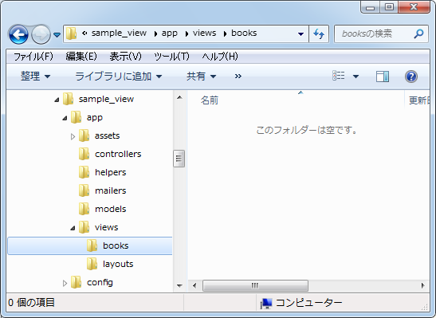The height and width of the screenshot is (318, 436).
Task: Click the greyed Forward arrow button
Action: tap(41, 34)
